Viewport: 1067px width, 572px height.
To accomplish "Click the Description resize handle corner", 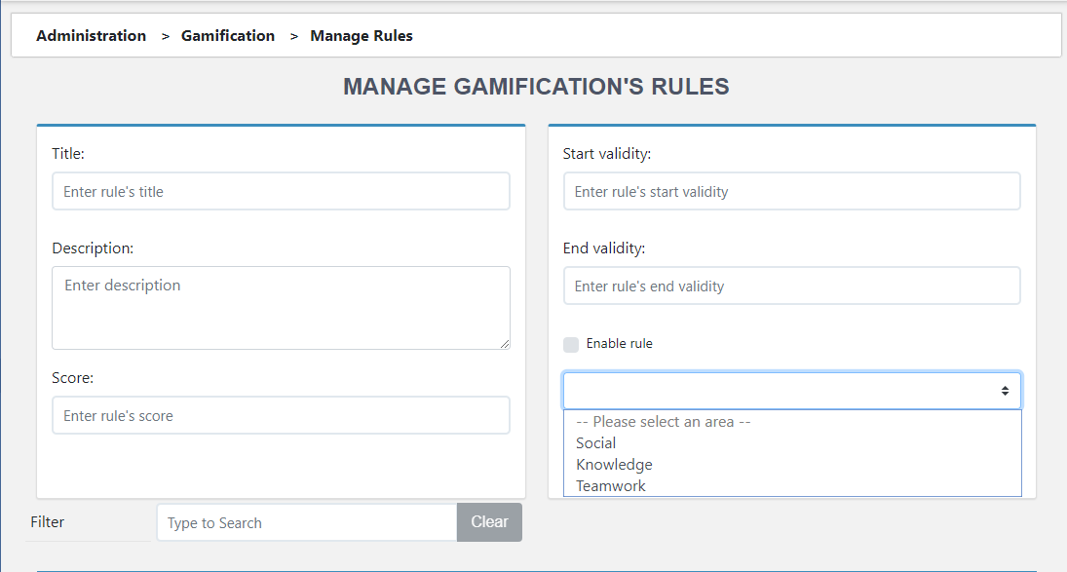I will pos(504,344).
